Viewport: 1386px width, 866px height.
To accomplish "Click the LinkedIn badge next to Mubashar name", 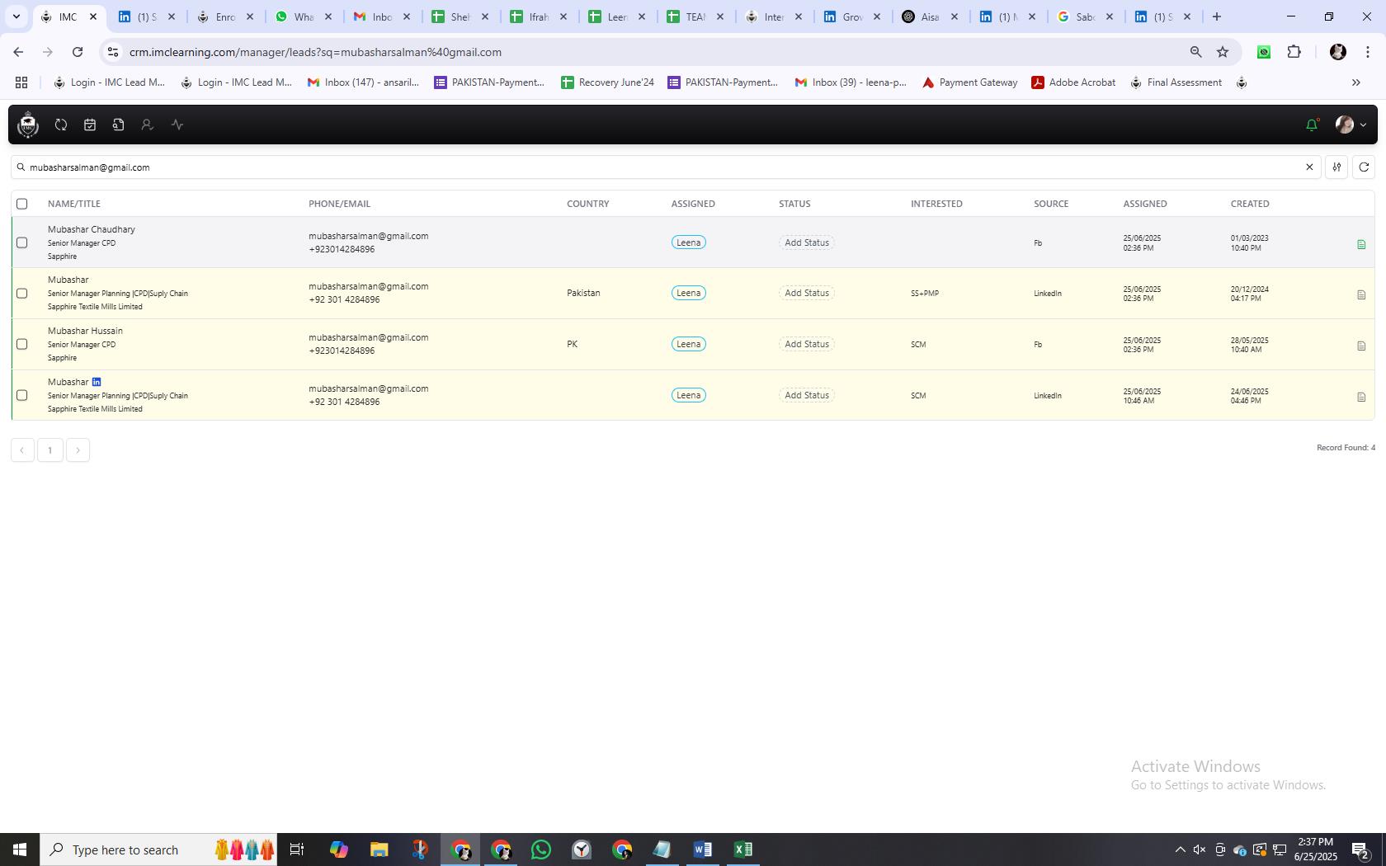I will (97, 382).
